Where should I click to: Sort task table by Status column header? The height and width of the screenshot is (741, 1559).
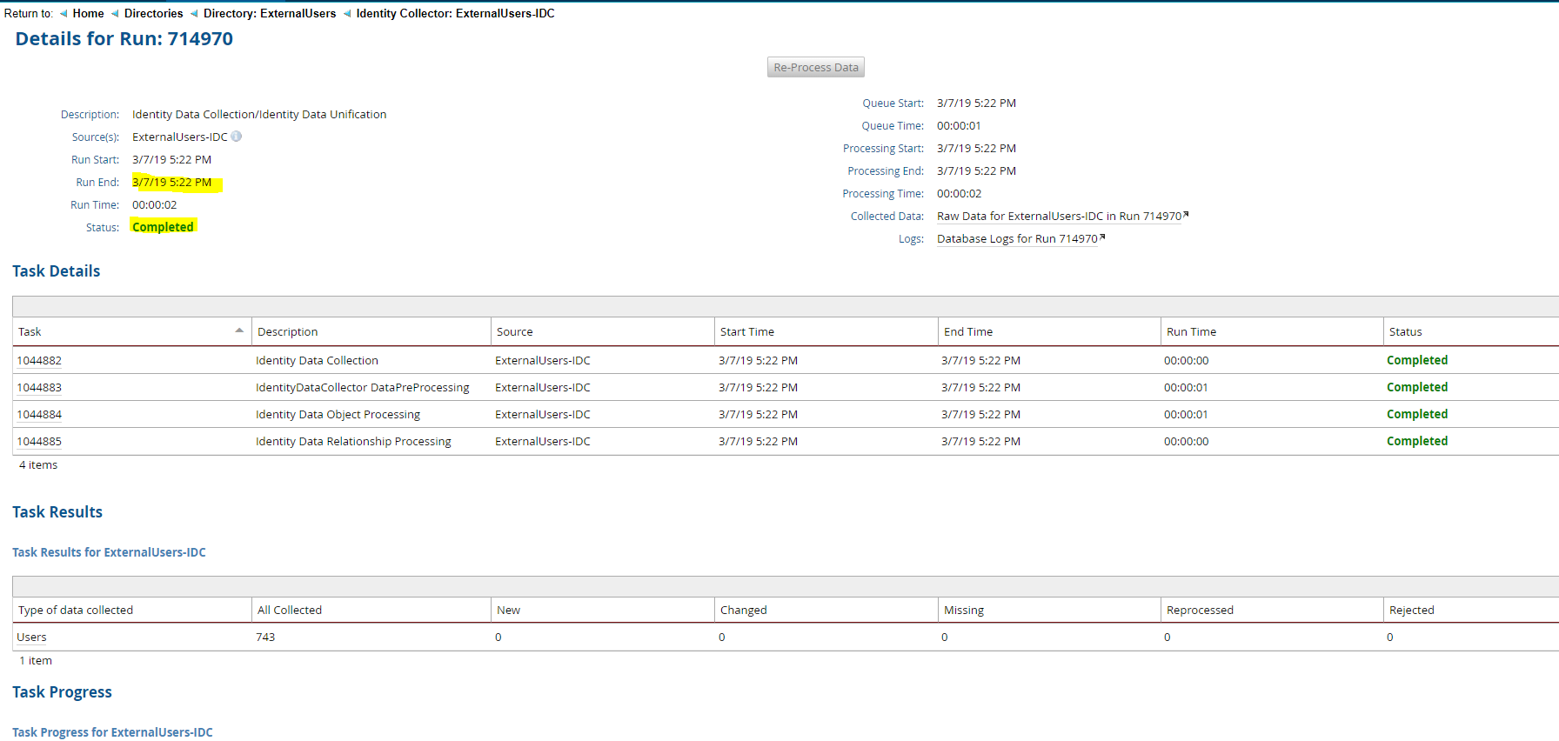pyautogui.click(x=1405, y=332)
